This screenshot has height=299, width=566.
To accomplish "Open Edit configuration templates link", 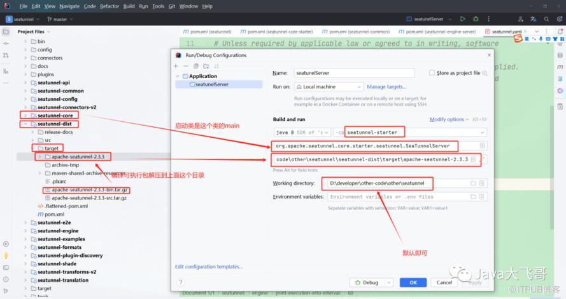I will 209,267.
